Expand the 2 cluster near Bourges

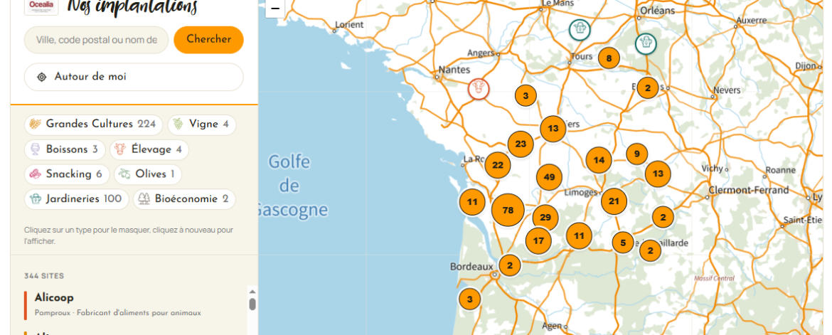point(648,87)
